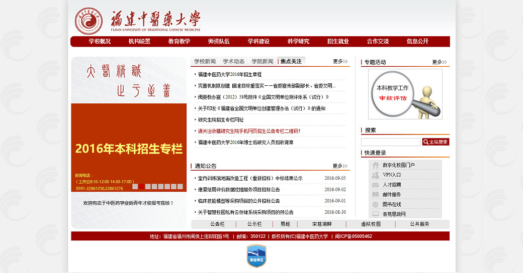Click the 福建中医药大学 calligraphy title
523x273 pixels.
pos(156,18)
